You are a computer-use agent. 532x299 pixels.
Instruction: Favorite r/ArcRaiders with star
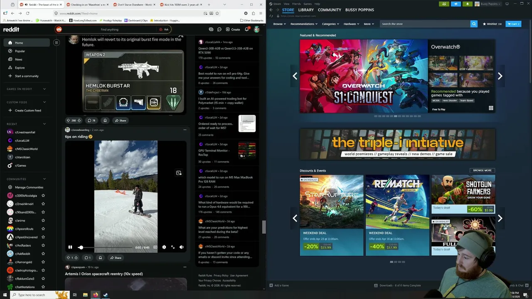coord(43,245)
